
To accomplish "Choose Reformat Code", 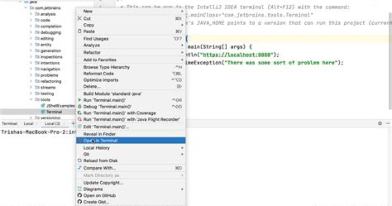I will click(131, 73).
